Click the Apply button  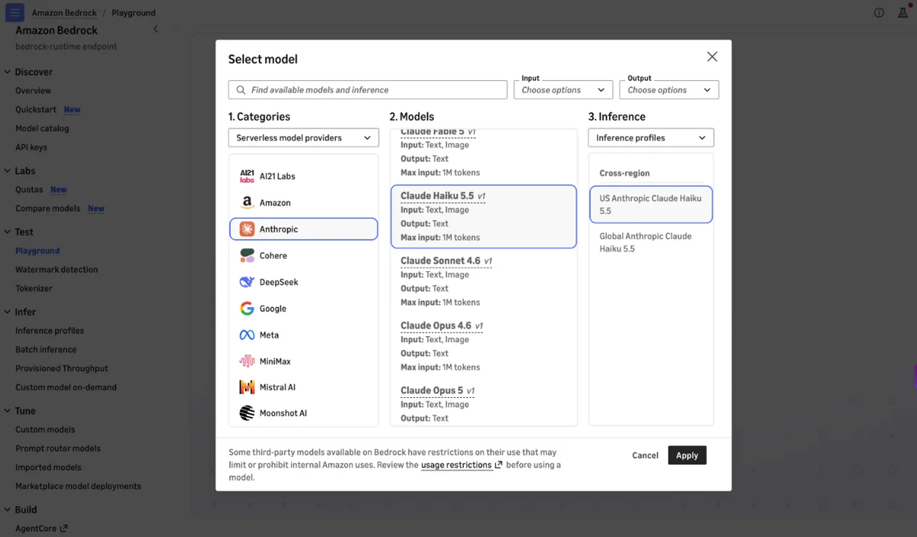pyautogui.click(x=687, y=455)
